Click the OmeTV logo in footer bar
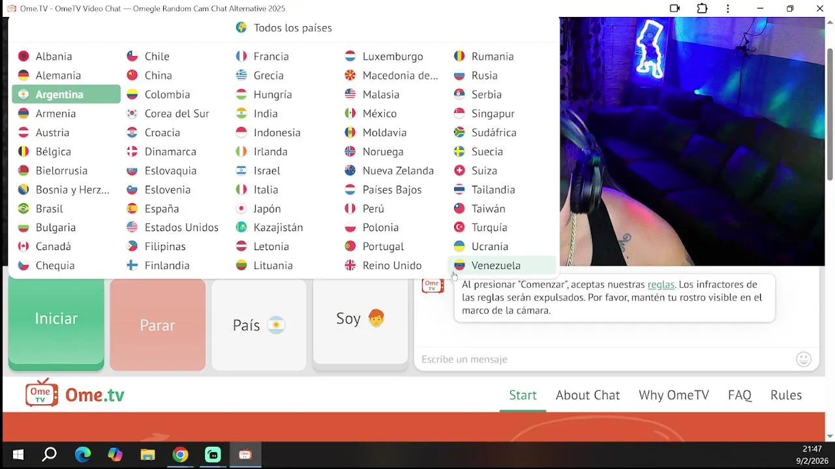 pos(75,394)
